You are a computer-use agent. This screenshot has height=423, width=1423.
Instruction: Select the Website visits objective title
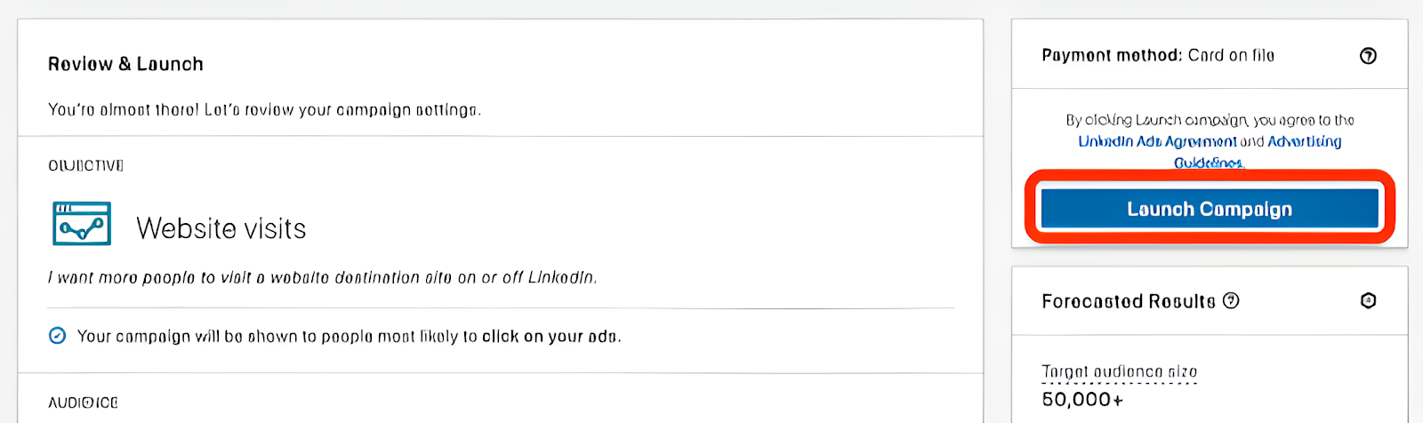click(221, 228)
